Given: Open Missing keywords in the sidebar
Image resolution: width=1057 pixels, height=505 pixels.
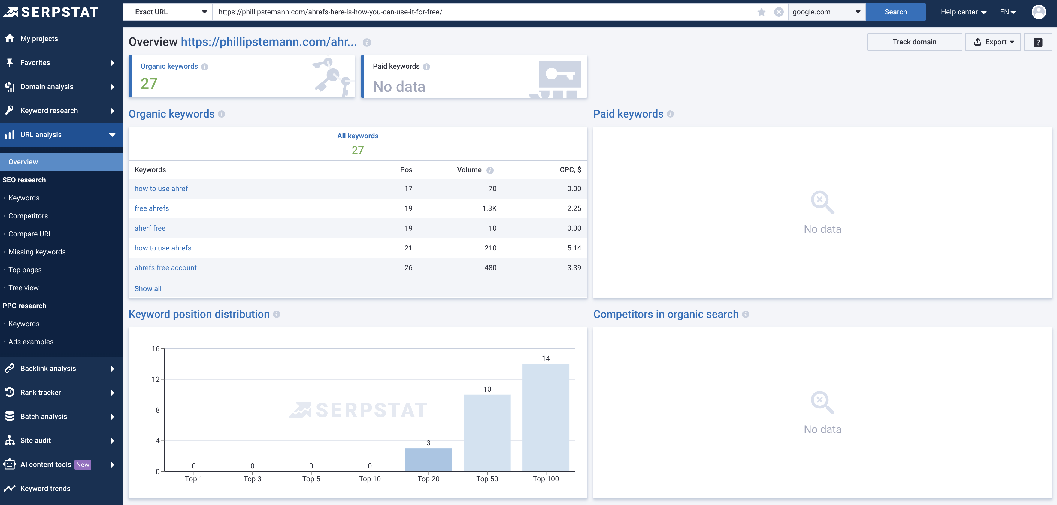Looking at the screenshot, I should [x=37, y=252].
